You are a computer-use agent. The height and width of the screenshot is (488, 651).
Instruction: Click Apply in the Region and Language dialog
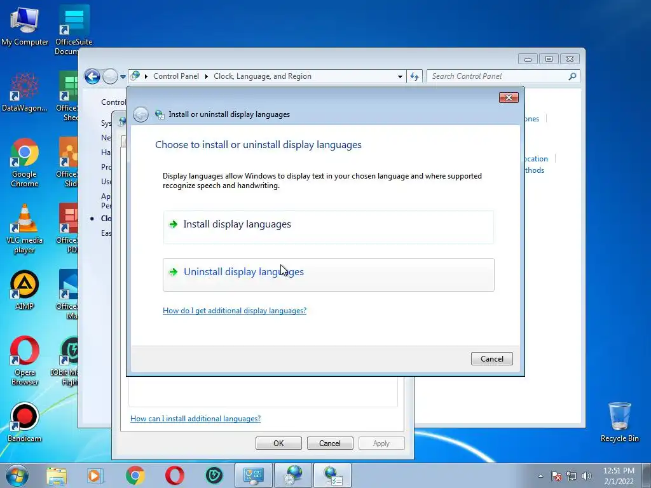click(381, 443)
